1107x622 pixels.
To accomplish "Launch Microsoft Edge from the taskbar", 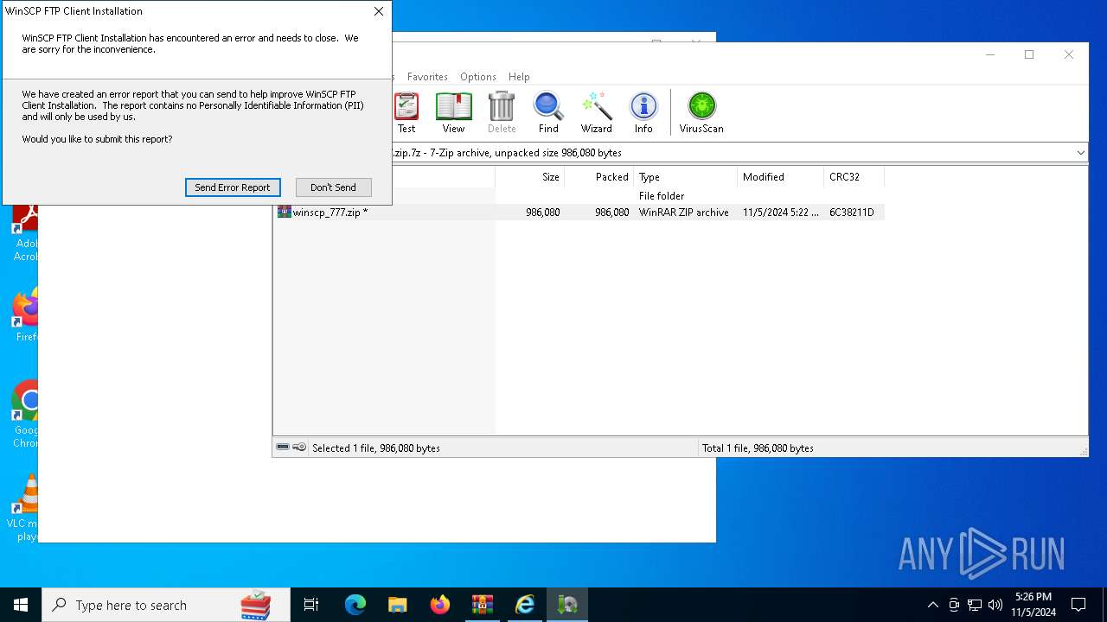I will (355, 605).
